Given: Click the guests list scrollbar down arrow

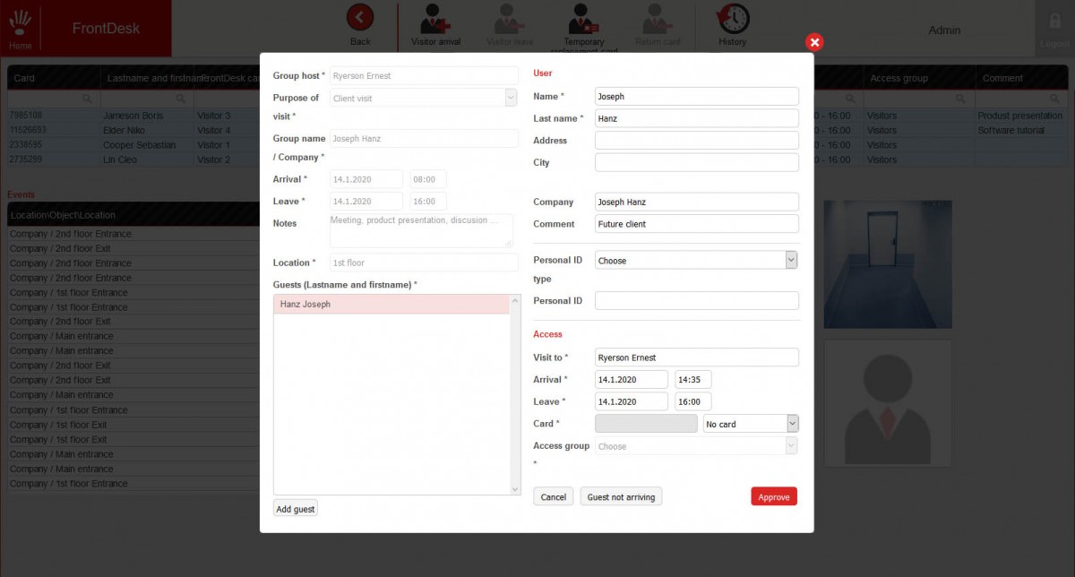Looking at the screenshot, I should coord(514,489).
